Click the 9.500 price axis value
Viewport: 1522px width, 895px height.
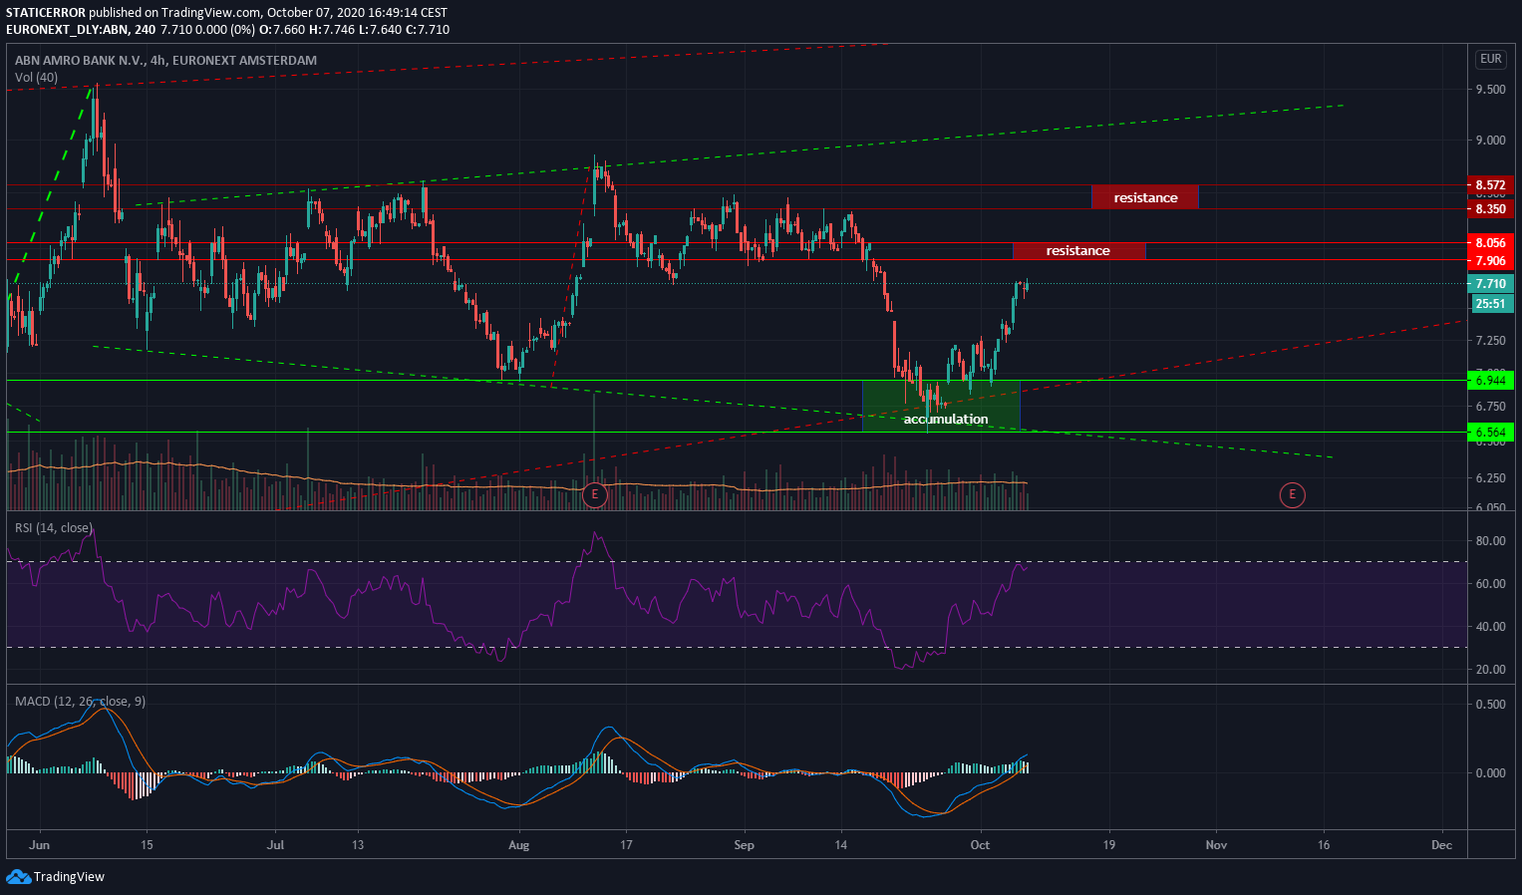[1491, 90]
